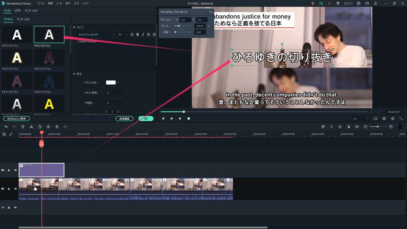Click the white text color swatch
Screen dimensions: 407x229
111,82
